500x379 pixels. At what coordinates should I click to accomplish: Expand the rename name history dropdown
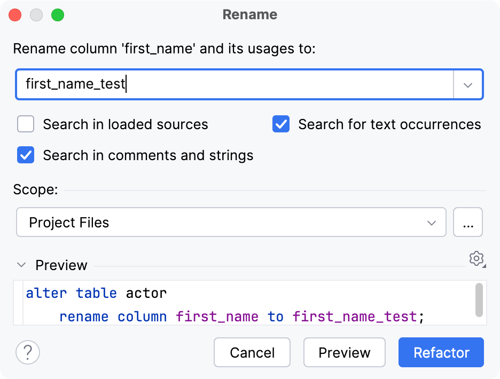[468, 84]
